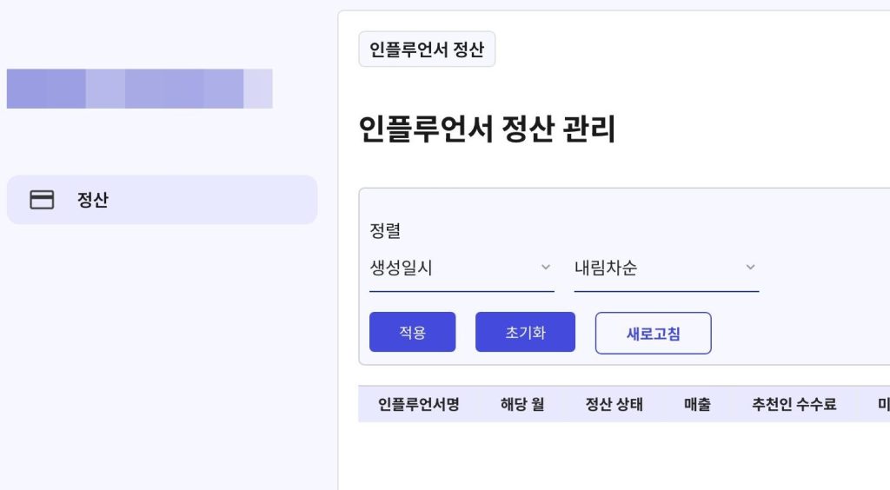Click the cut-off column header after 추천인 수수료
The width and height of the screenshot is (890, 490).
click(883, 404)
